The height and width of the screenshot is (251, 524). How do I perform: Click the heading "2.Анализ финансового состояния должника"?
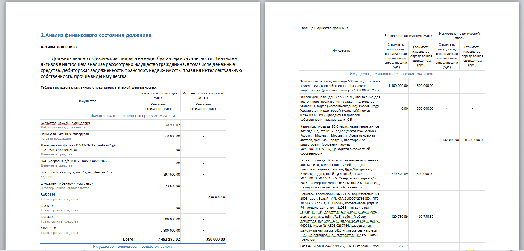tap(96, 35)
